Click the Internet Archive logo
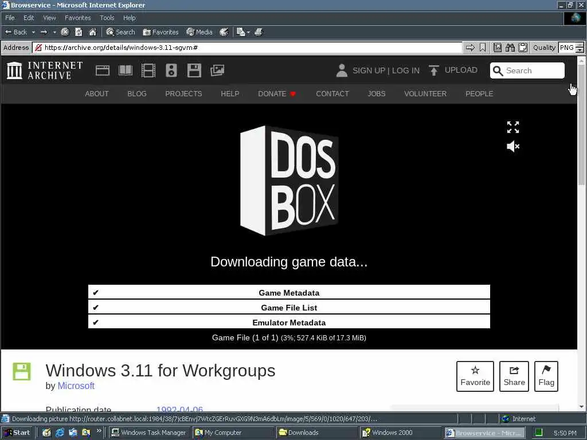Image resolution: width=587 pixels, height=440 pixels. pos(45,70)
